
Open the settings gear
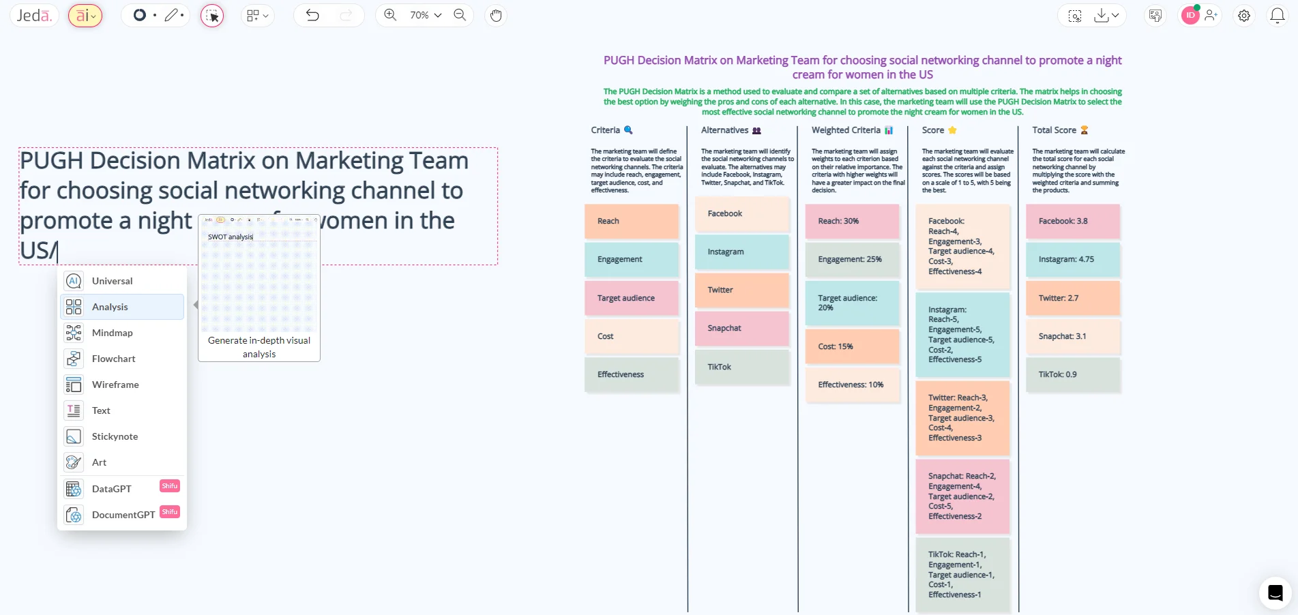(1243, 15)
